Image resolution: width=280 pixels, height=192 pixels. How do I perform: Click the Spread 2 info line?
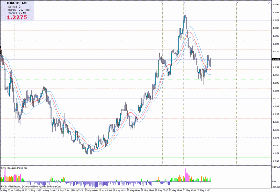[14, 7]
